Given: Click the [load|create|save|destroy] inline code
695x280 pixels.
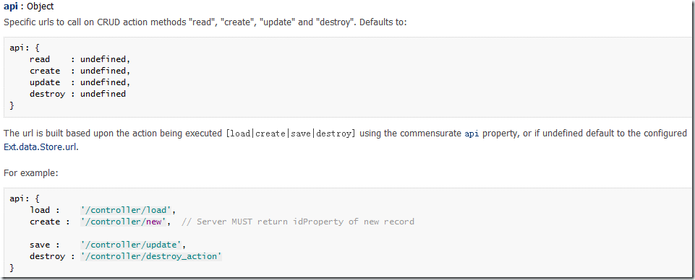Looking at the screenshot, I should pyautogui.click(x=290, y=134).
